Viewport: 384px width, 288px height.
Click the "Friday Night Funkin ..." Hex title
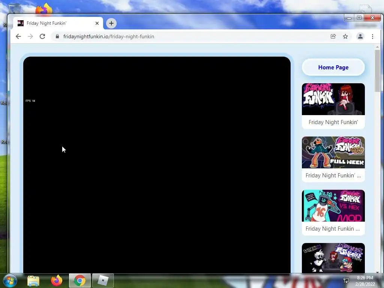coord(333,229)
